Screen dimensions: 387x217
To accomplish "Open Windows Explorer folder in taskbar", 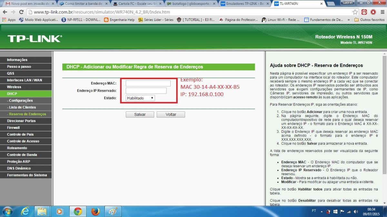I will [43, 211].
